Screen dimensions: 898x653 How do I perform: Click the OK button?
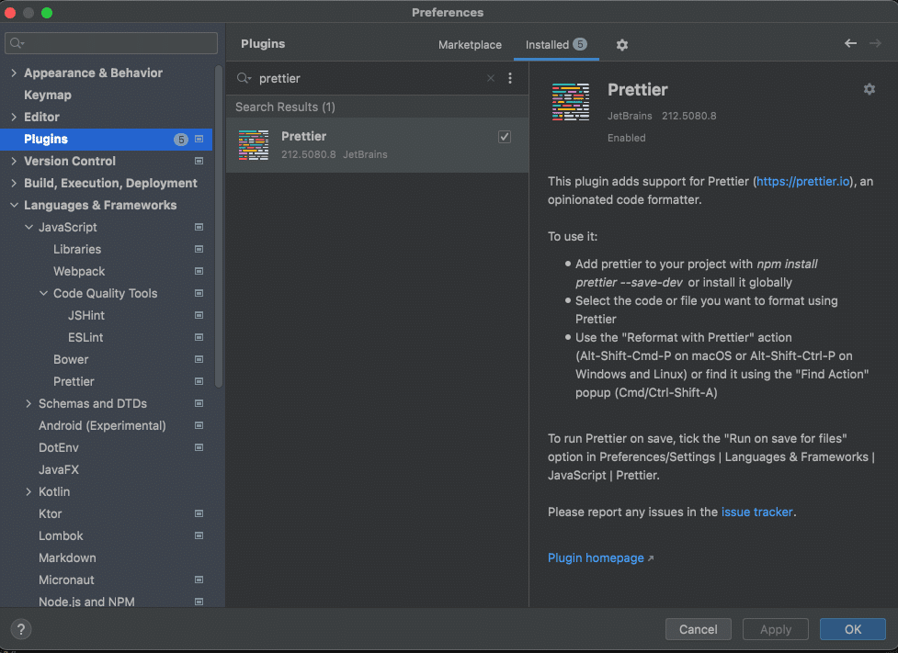(x=853, y=629)
